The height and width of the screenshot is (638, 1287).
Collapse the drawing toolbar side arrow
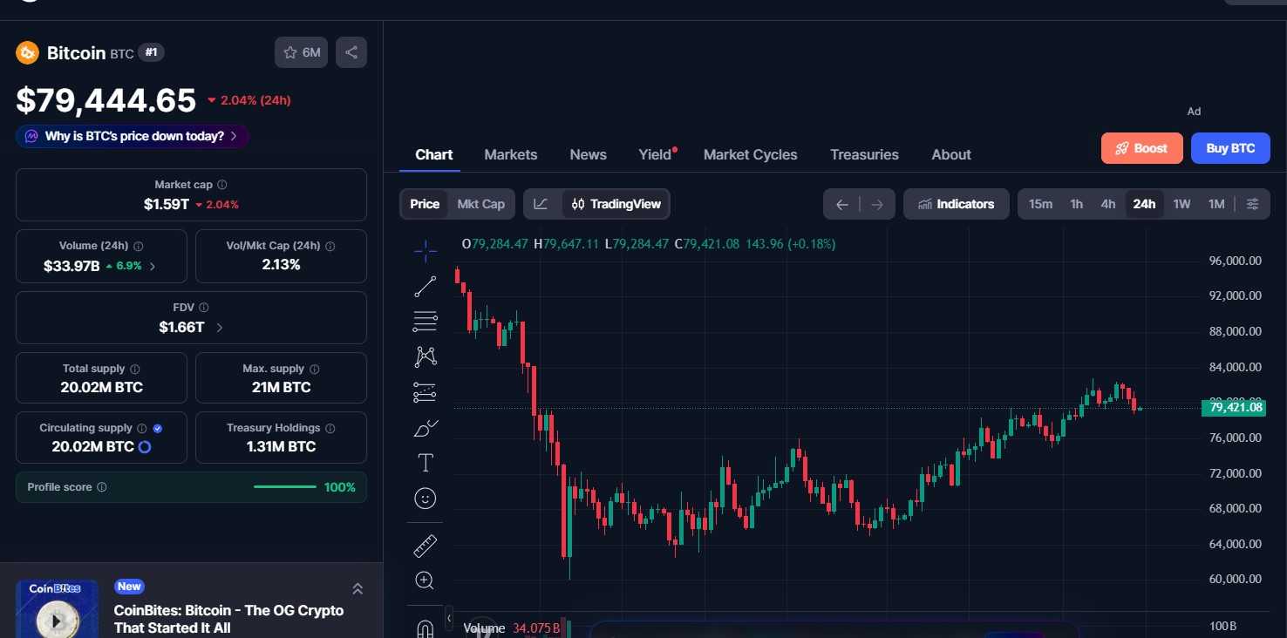[449, 618]
